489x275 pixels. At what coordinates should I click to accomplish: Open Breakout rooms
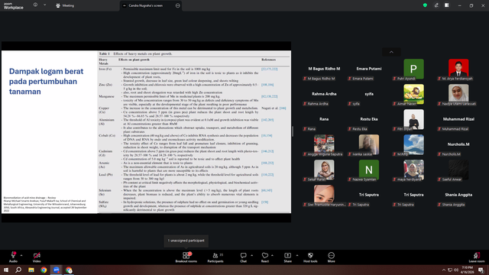(186, 257)
